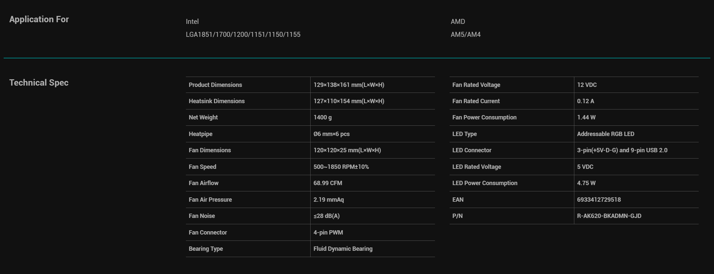Select the part number R-AK620-BKADMN-GJD
Viewport: 714px width, 274px height.
(x=609, y=216)
